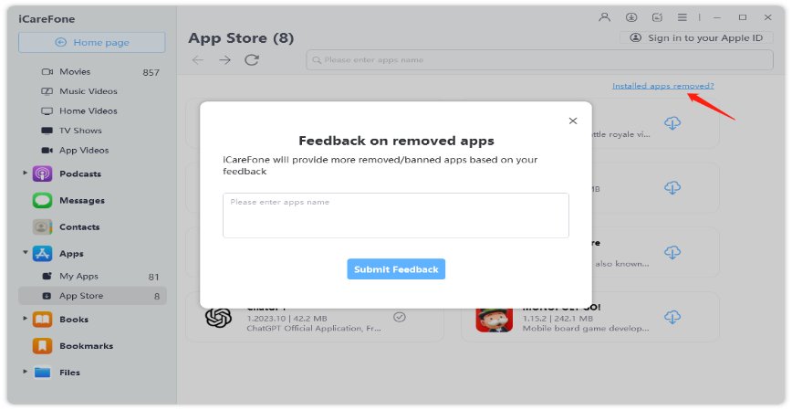Screen dimensions: 792x410
Task: Refresh the App Store list
Action: [x=252, y=59]
